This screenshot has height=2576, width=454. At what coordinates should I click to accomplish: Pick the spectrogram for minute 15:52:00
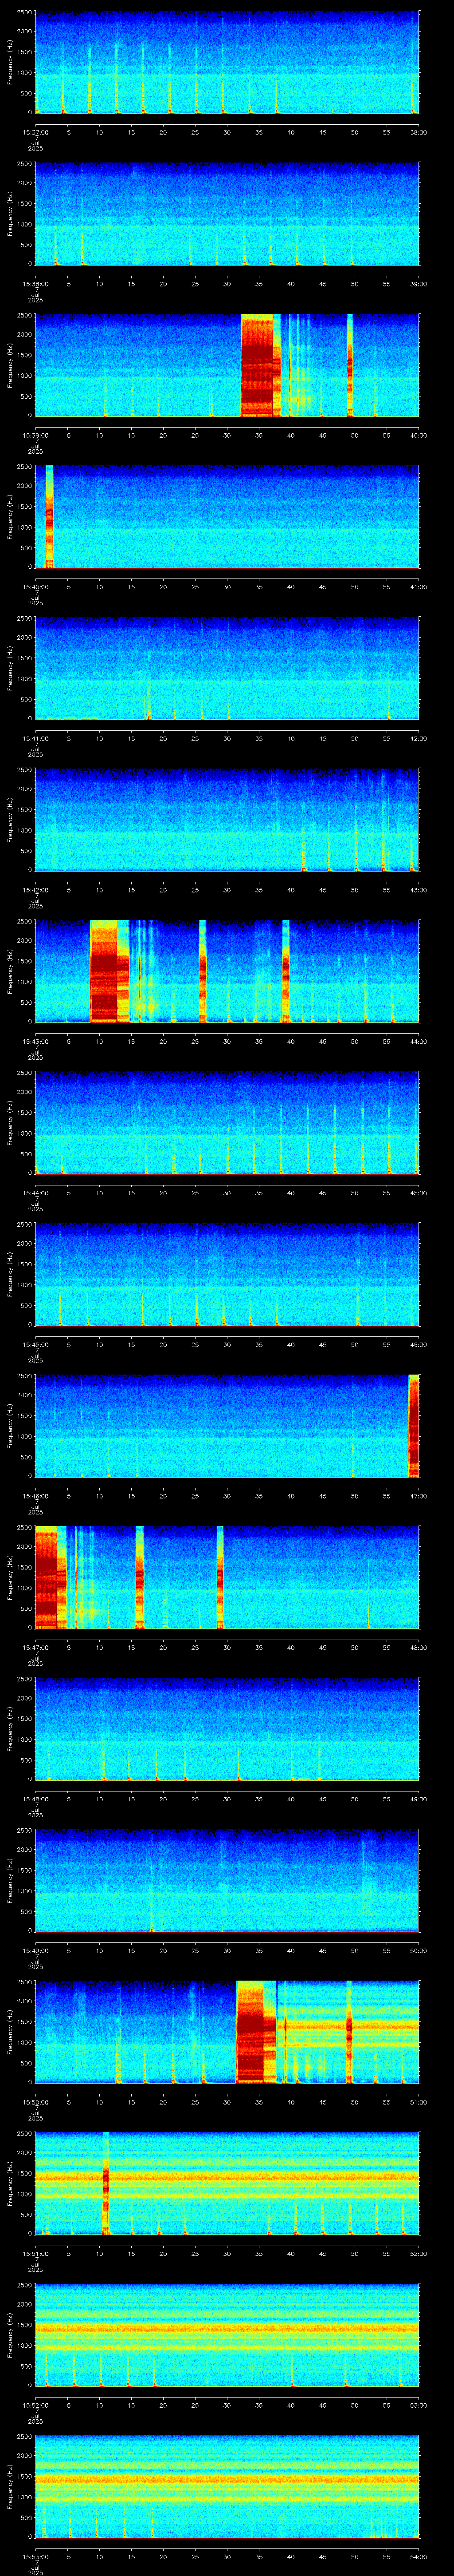click(x=227, y=2335)
